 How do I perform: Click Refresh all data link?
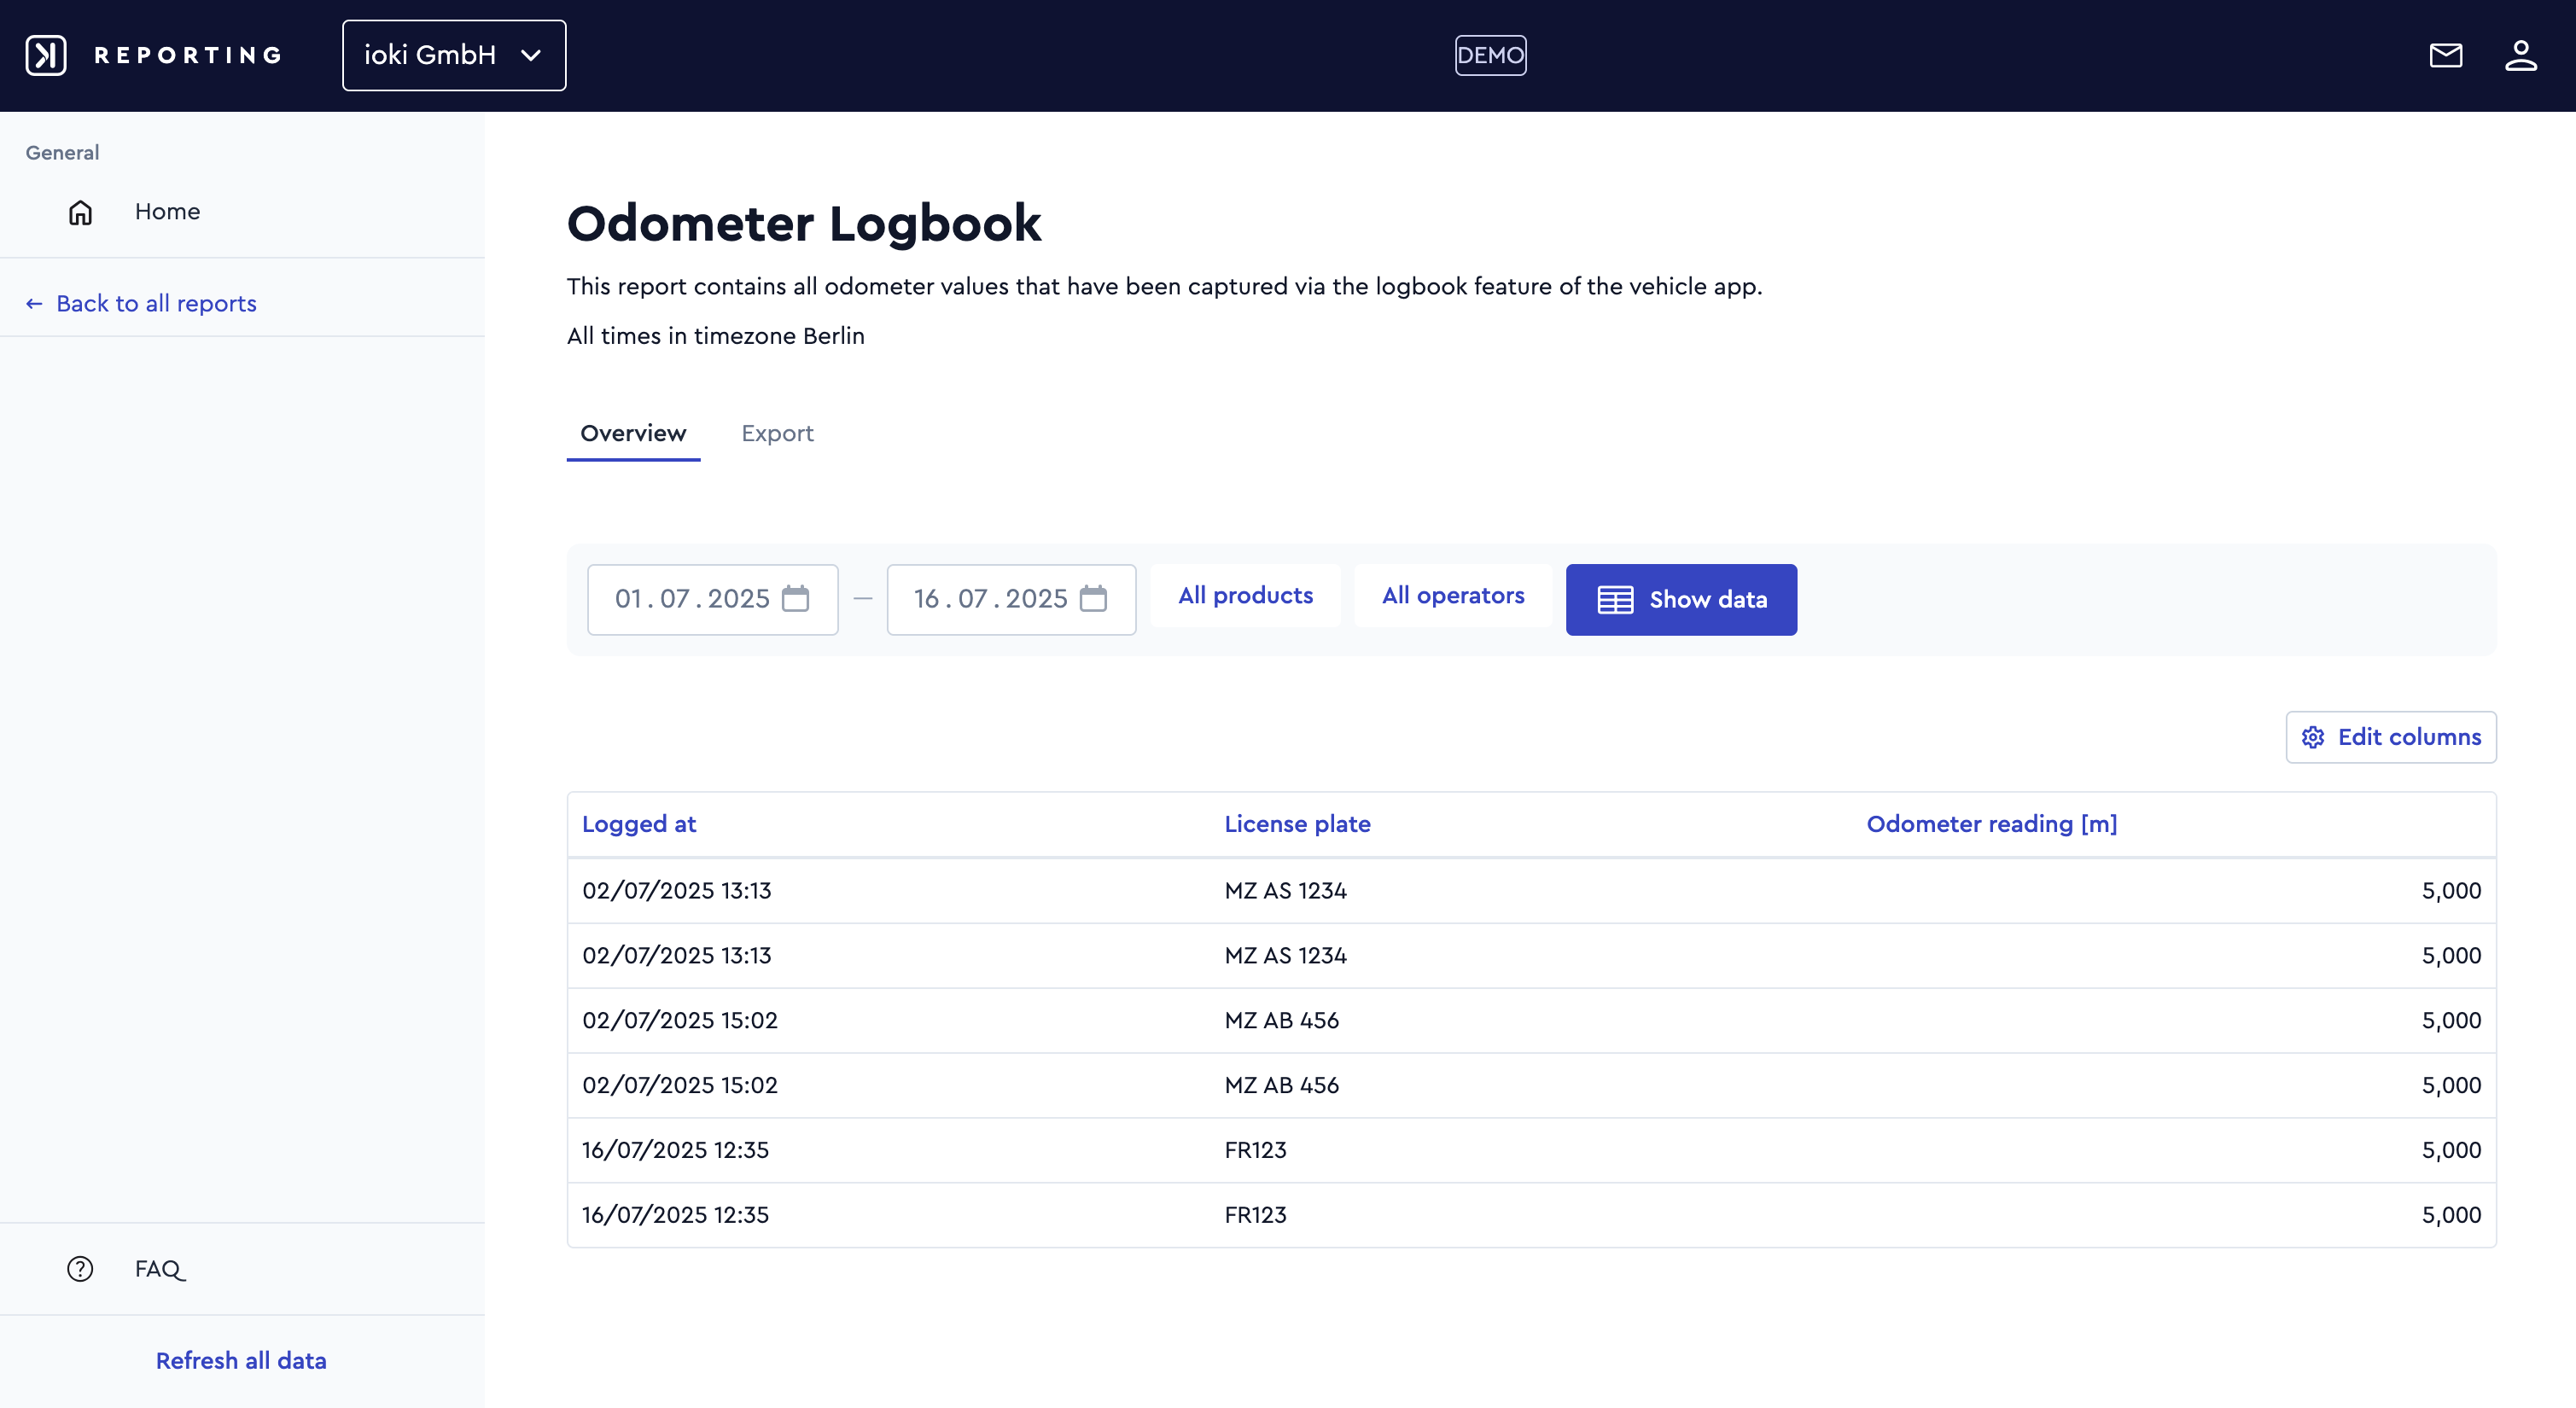pyautogui.click(x=241, y=1361)
